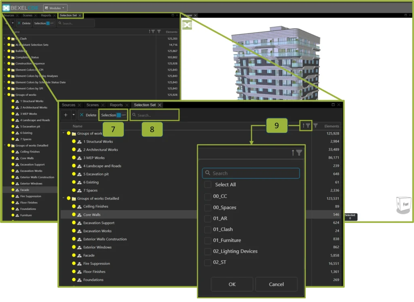
Task: Check the Select All checkbox in the filter popup
Action: 208,184
